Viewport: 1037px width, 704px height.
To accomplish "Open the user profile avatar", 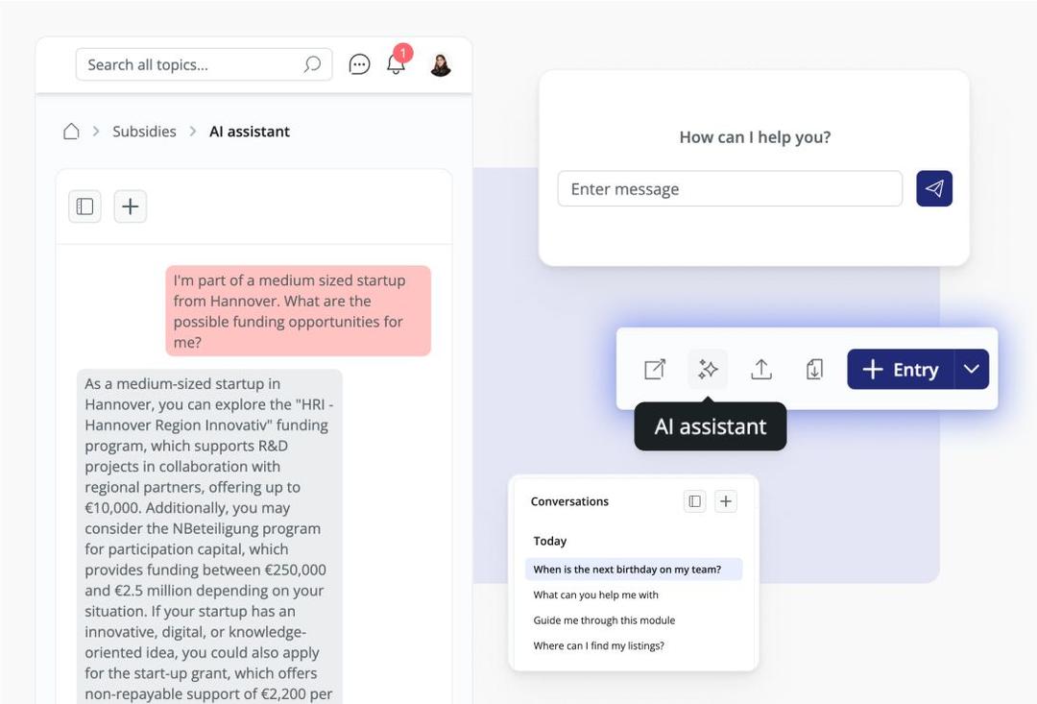I will (441, 64).
